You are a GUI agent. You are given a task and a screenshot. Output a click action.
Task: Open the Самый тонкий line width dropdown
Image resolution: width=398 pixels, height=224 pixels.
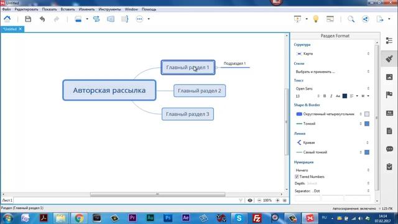[329, 152]
